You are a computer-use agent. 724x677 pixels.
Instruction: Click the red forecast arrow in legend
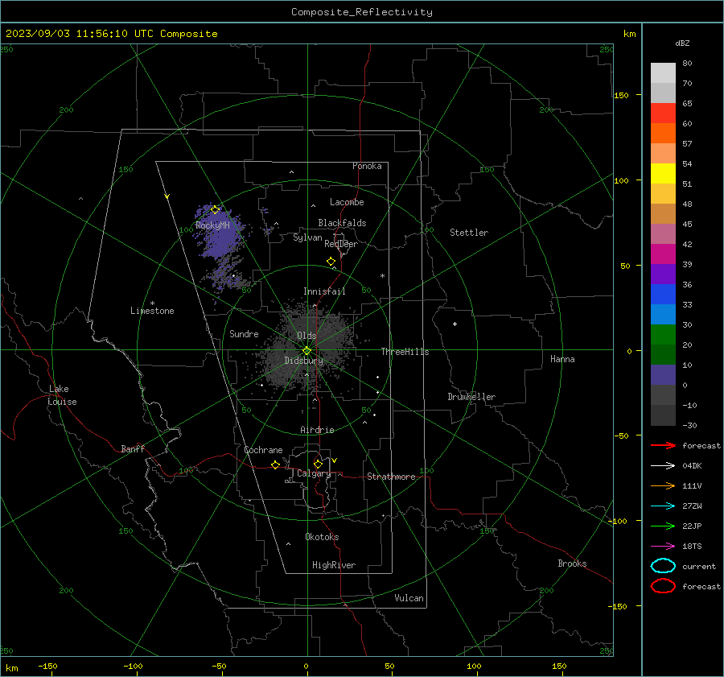tap(663, 445)
